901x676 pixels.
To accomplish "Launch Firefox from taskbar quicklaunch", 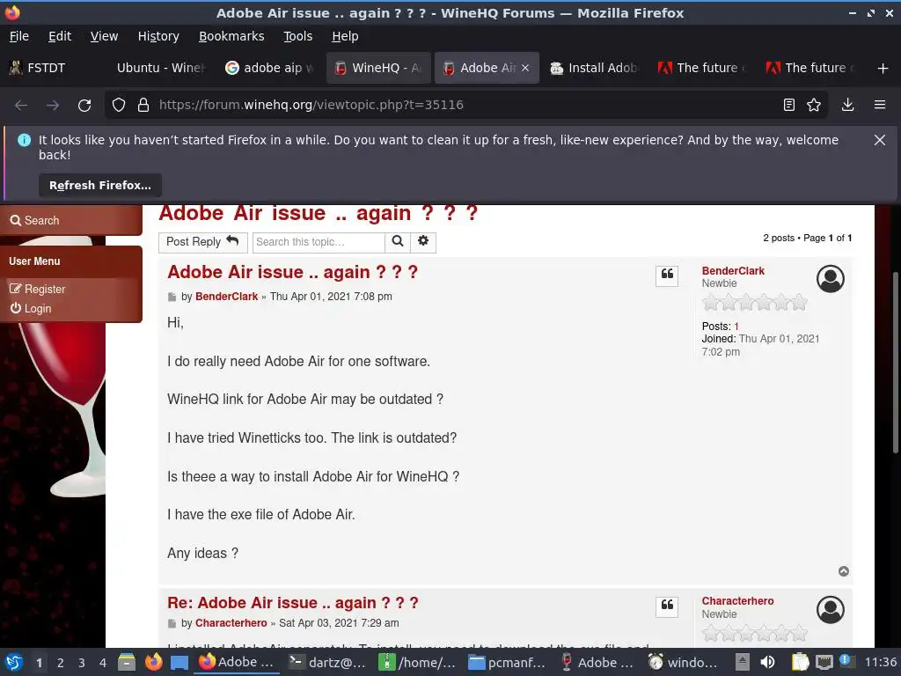I will tap(153, 663).
